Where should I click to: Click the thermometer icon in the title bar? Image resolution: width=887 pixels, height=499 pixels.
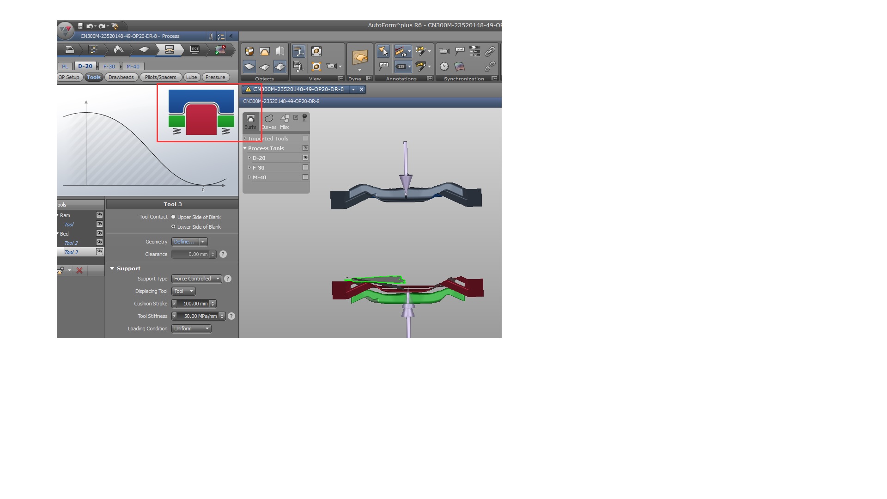[x=211, y=36]
